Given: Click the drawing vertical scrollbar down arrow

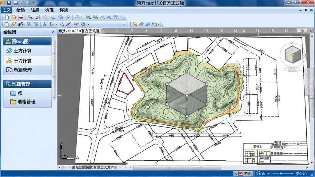Looking at the screenshot, I should coord(312,163).
